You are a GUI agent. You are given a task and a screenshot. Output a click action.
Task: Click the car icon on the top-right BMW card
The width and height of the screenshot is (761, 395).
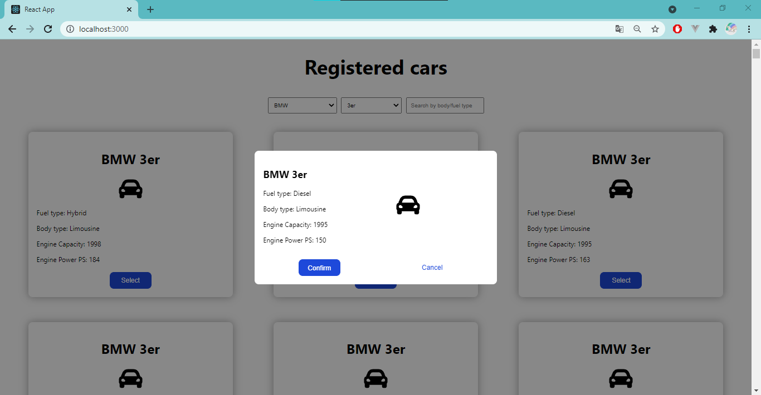[621, 189]
